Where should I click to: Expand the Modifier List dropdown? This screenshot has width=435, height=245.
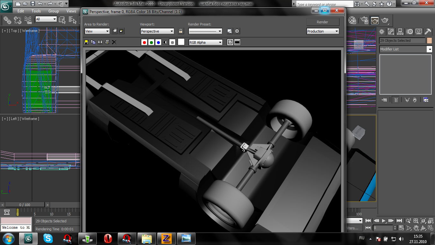(x=430, y=49)
